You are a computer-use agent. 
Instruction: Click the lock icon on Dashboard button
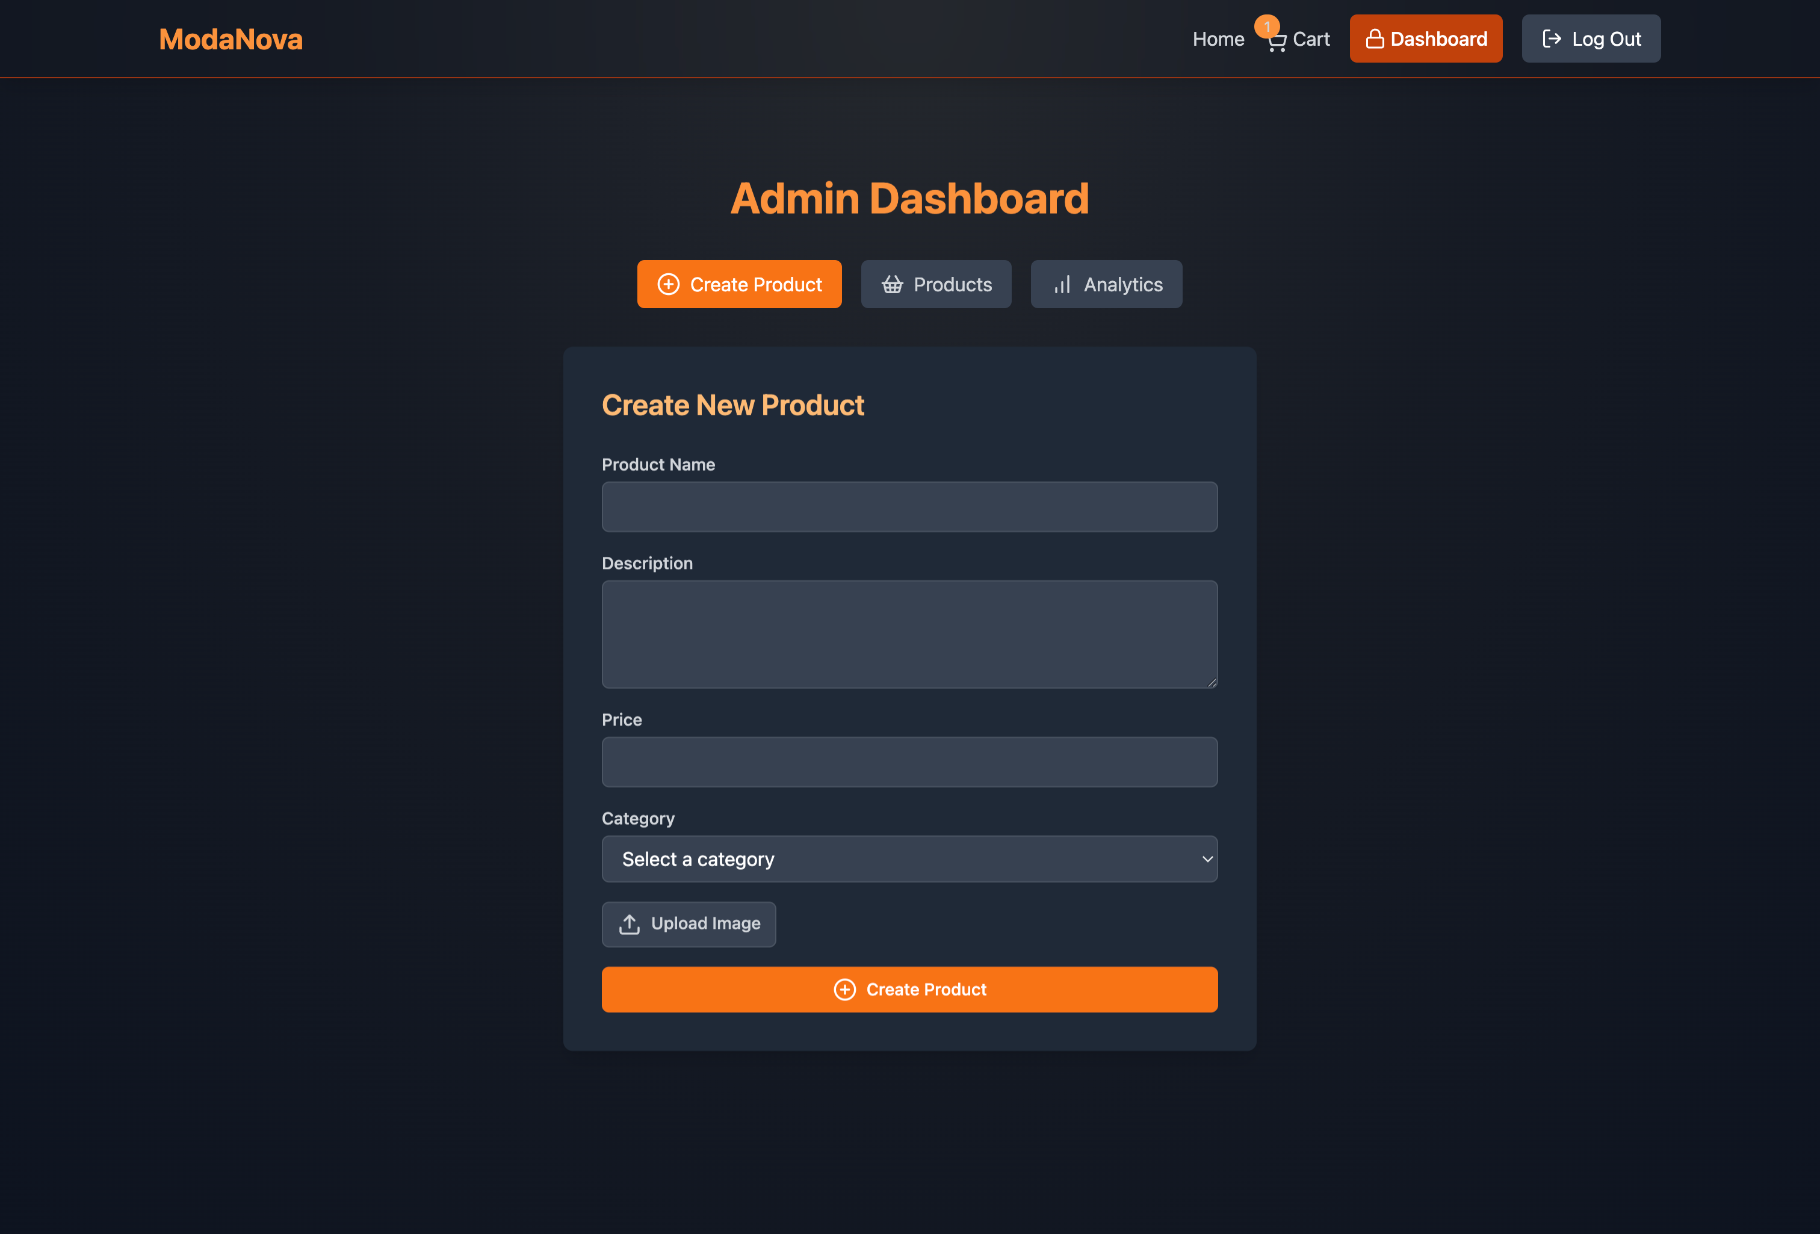tap(1375, 39)
